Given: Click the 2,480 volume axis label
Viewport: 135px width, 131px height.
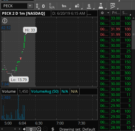Looking at the screenshot, I should [x=6, y=97].
